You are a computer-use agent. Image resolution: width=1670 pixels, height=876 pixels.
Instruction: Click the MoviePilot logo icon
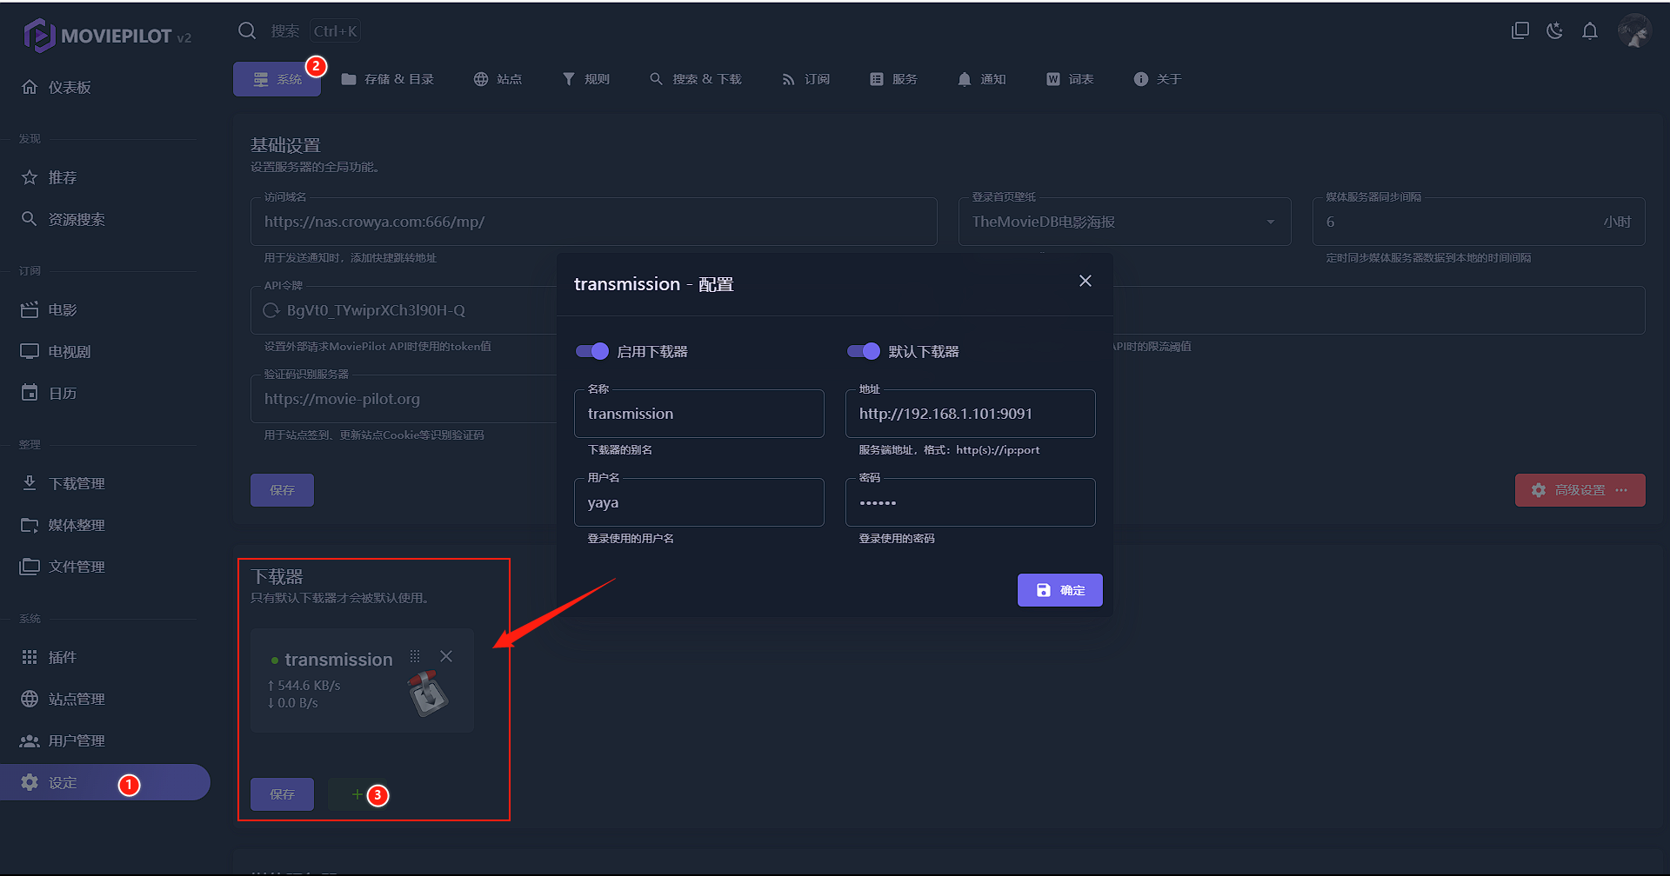tap(38, 36)
